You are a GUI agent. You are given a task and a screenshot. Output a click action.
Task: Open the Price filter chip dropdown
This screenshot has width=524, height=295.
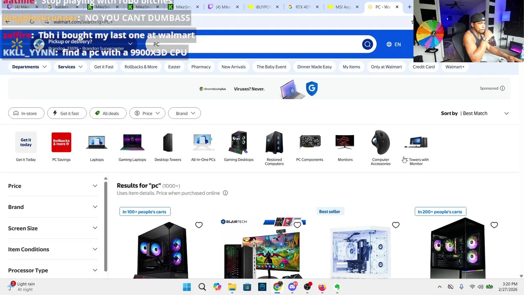tap(147, 113)
